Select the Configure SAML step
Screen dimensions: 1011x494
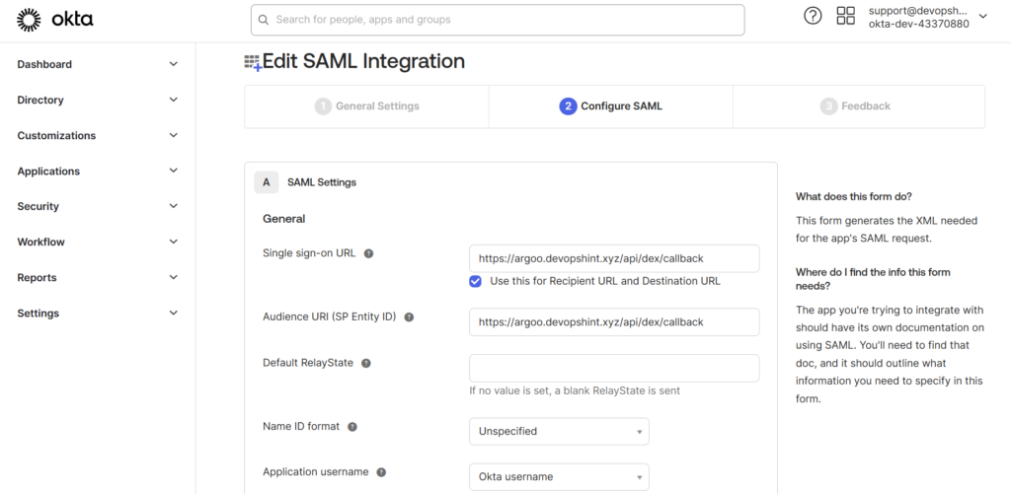pyautogui.click(x=610, y=106)
